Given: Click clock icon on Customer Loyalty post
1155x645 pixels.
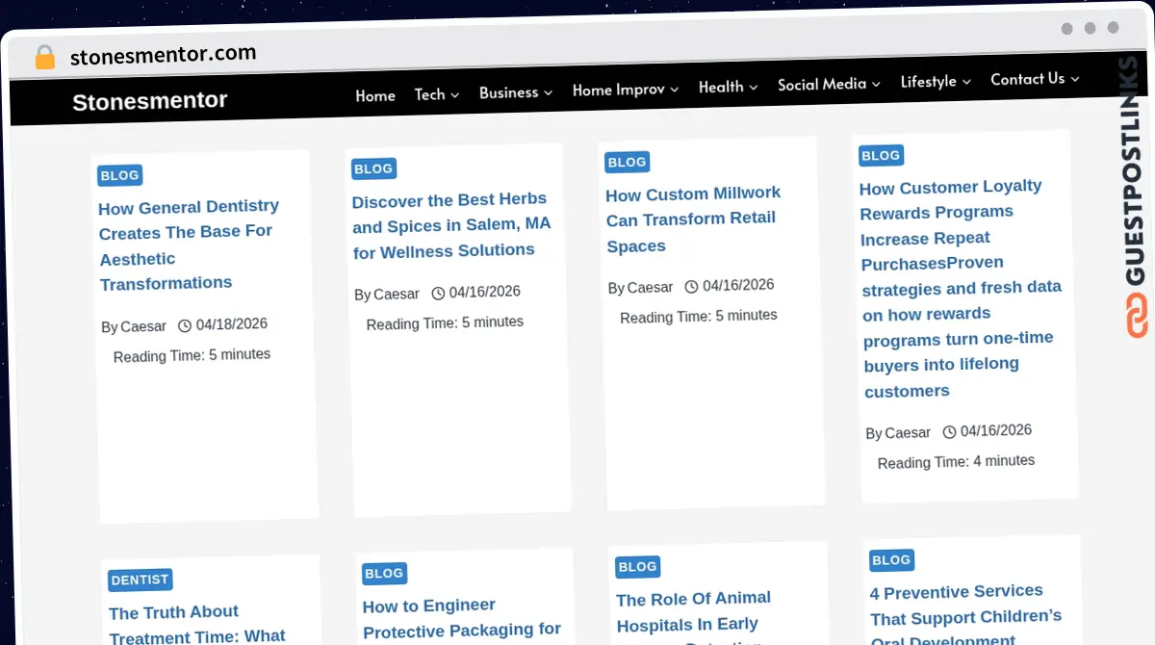Looking at the screenshot, I should (949, 431).
